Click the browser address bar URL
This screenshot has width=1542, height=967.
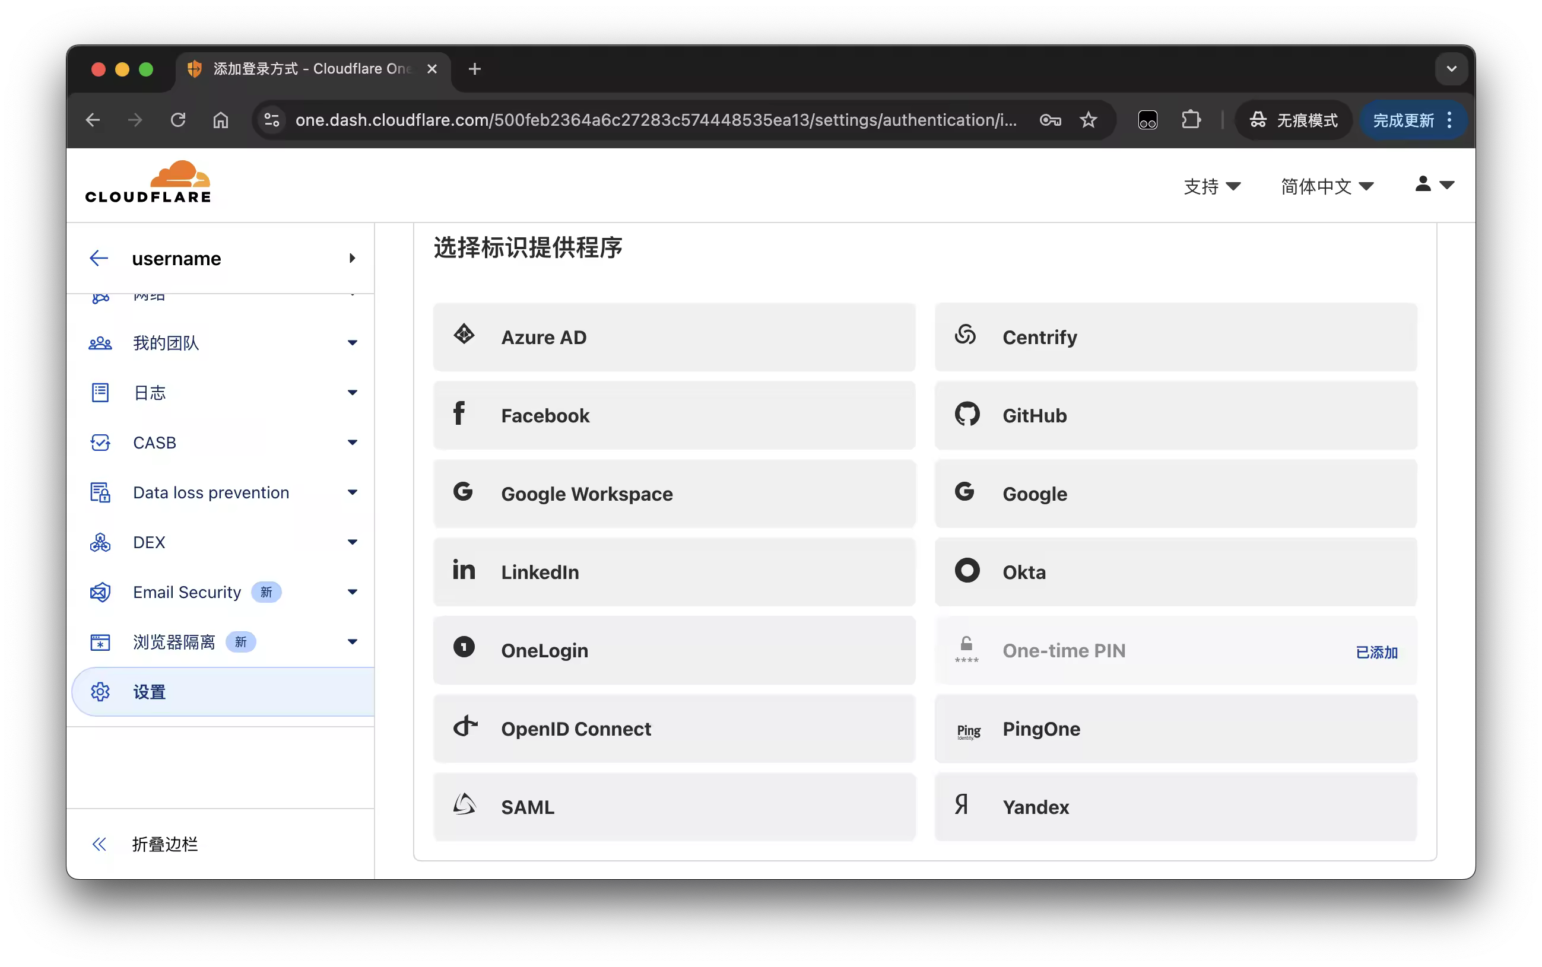(656, 120)
